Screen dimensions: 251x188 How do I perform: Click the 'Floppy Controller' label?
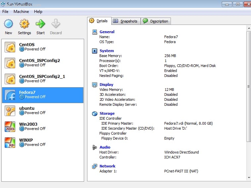113,133
